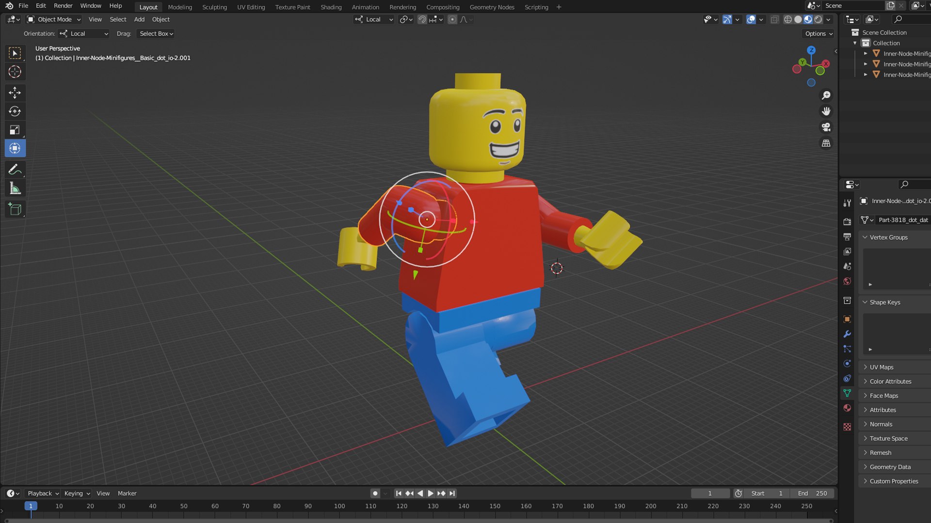Toggle show gizmo button
The height and width of the screenshot is (523, 931).
pos(727,19)
